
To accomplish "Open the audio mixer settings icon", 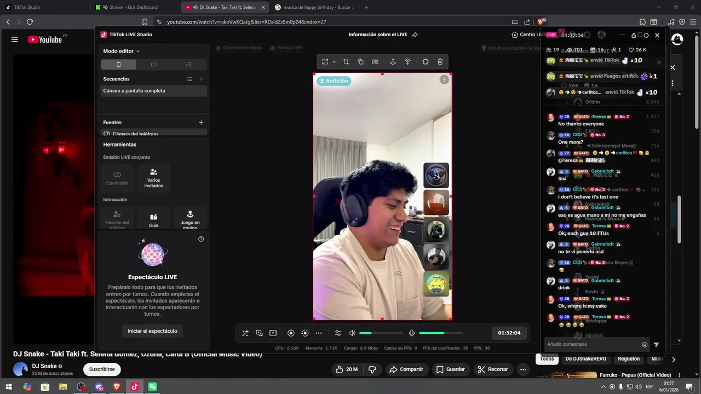I will [x=338, y=333].
